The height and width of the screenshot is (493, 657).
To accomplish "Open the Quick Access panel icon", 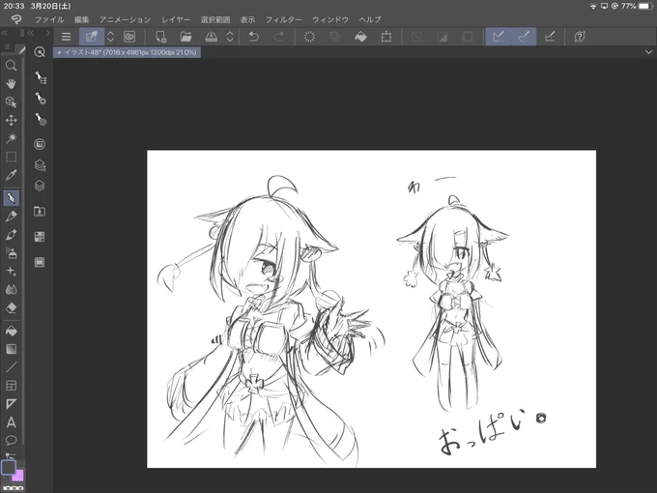I will coord(40,52).
